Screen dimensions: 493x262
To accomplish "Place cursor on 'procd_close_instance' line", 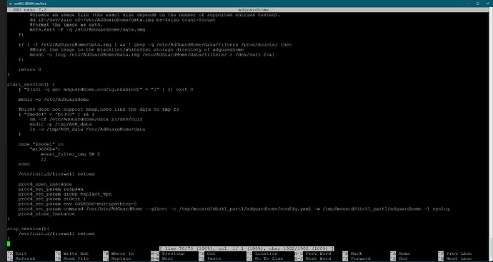I will [46, 214].
